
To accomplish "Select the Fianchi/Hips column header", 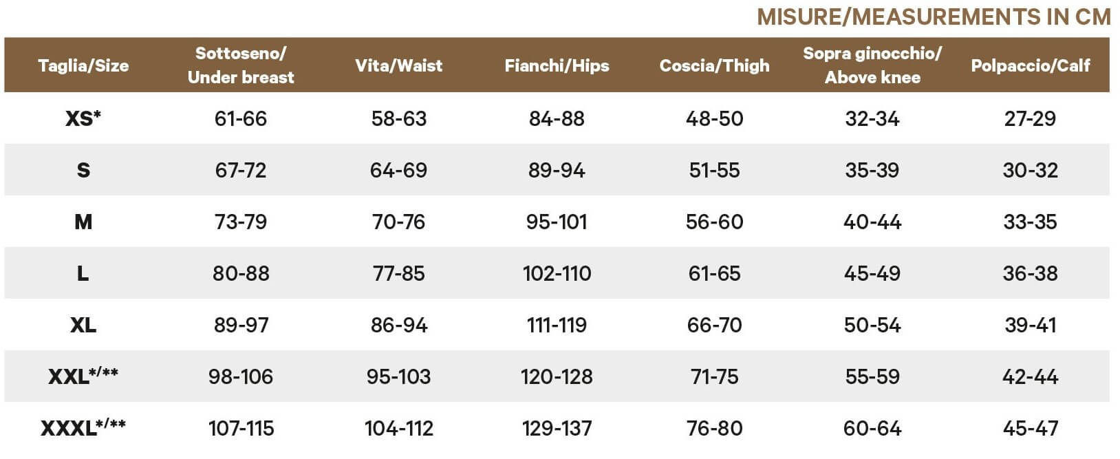I will 557,65.
